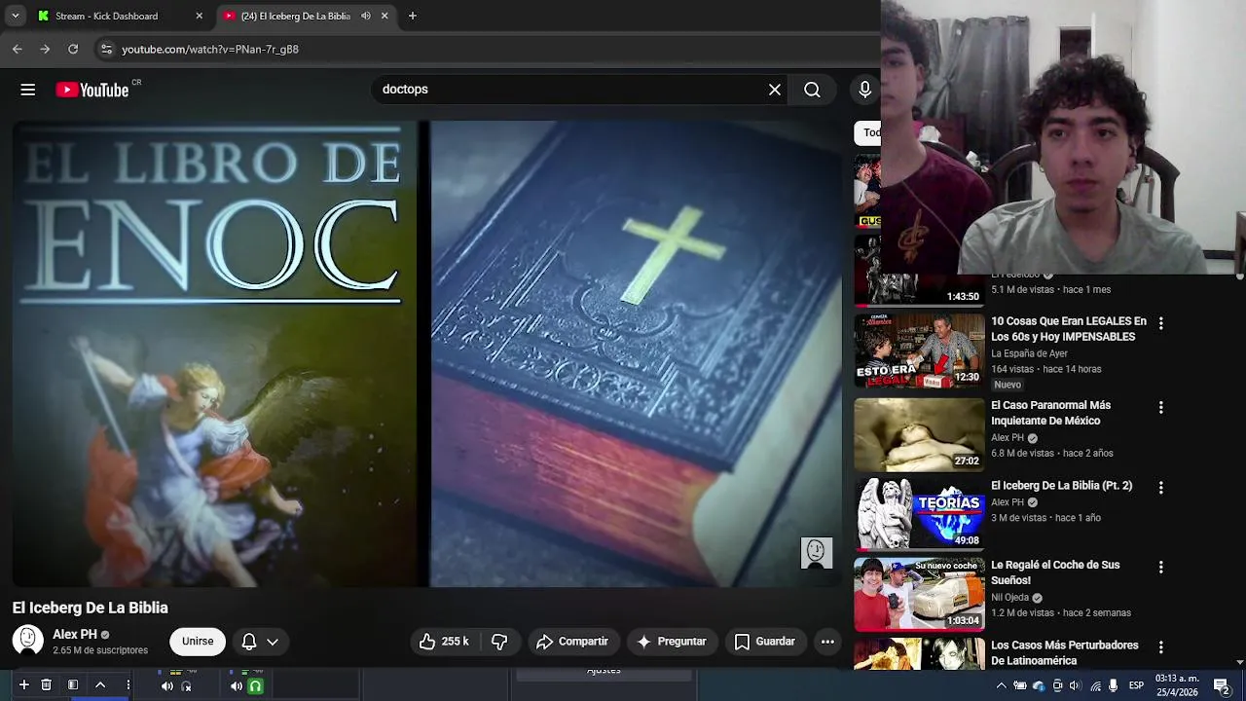Move source up with chevron arrow

[99, 685]
